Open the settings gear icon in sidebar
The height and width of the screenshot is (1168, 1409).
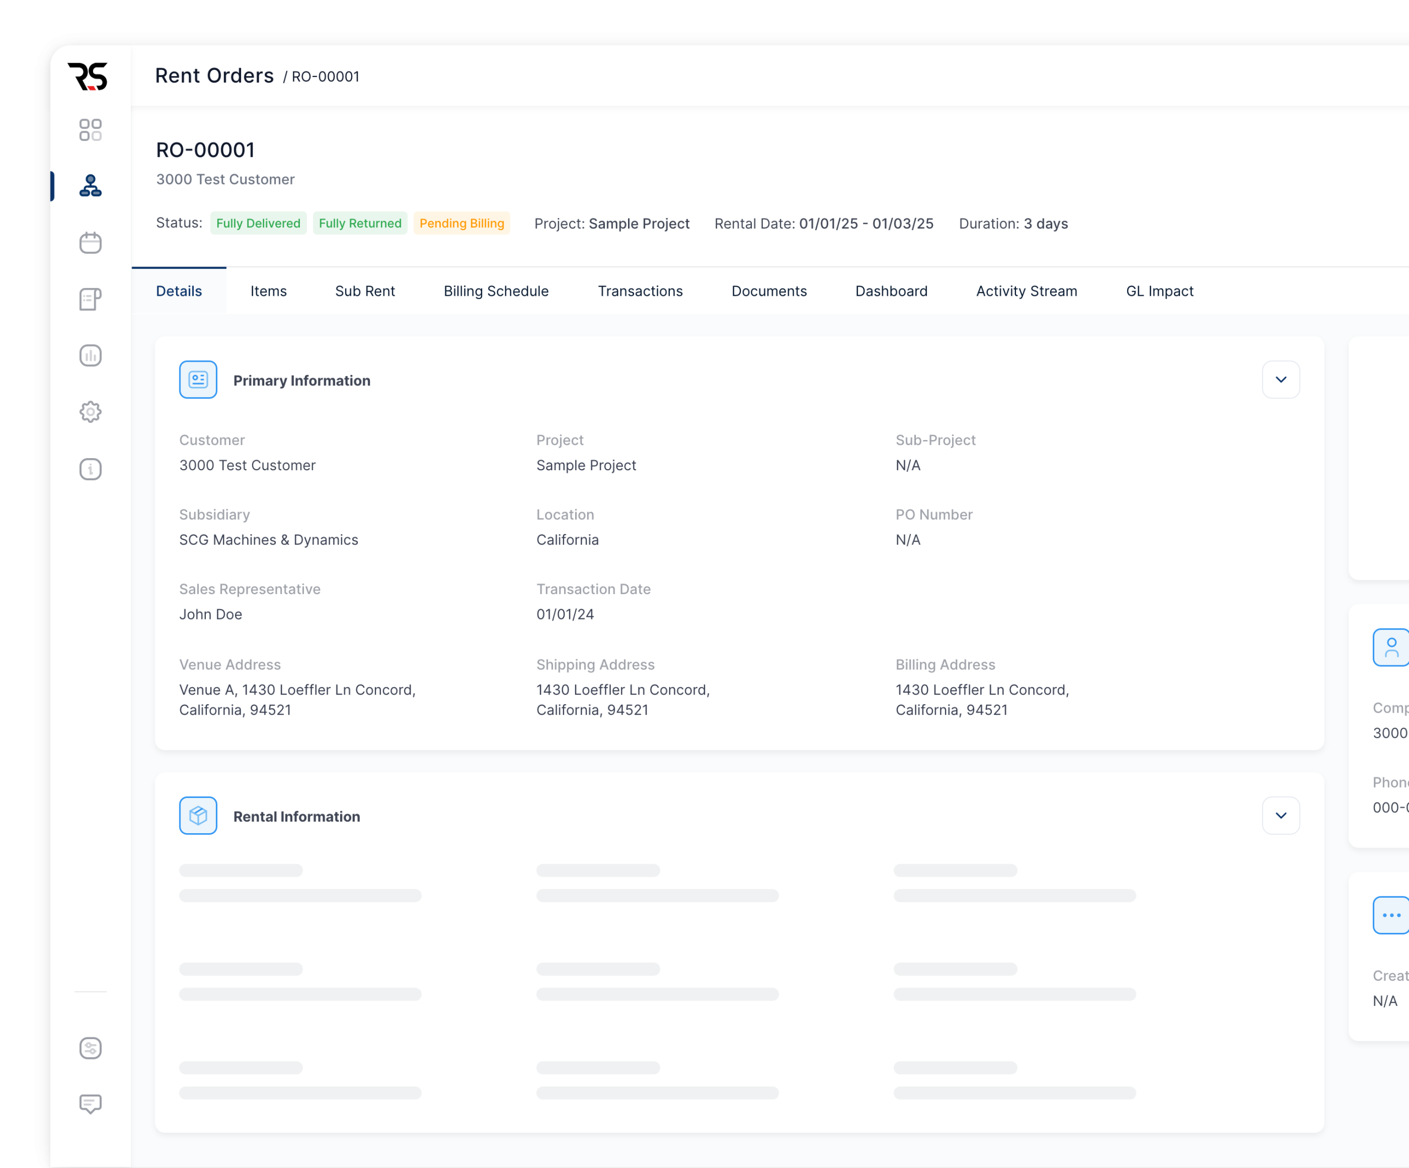(x=91, y=412)
